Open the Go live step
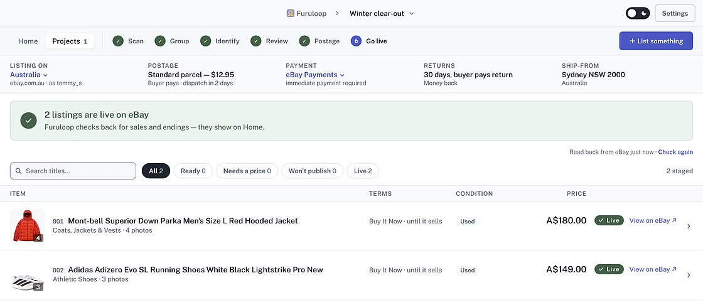703x305 pixels. pos(369,41)
